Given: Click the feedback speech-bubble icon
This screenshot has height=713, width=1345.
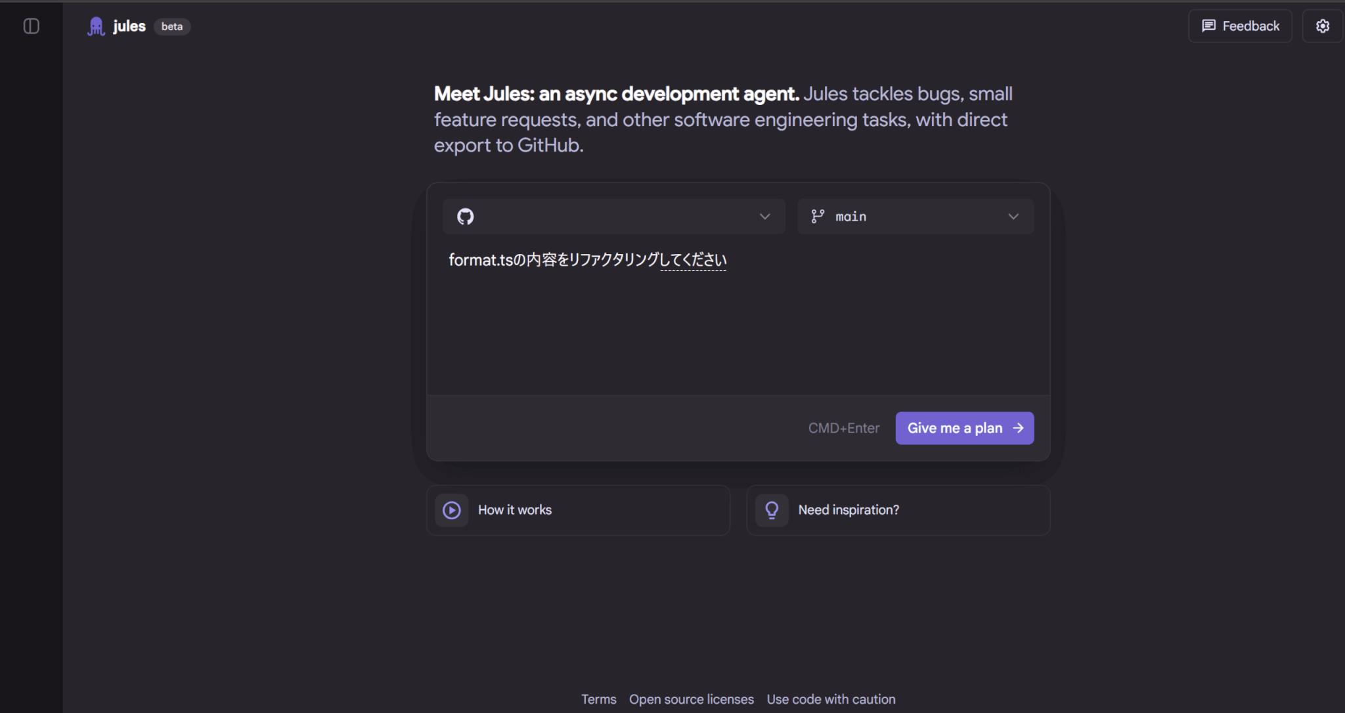Looking at the screenshot, I should [1208, 26].
